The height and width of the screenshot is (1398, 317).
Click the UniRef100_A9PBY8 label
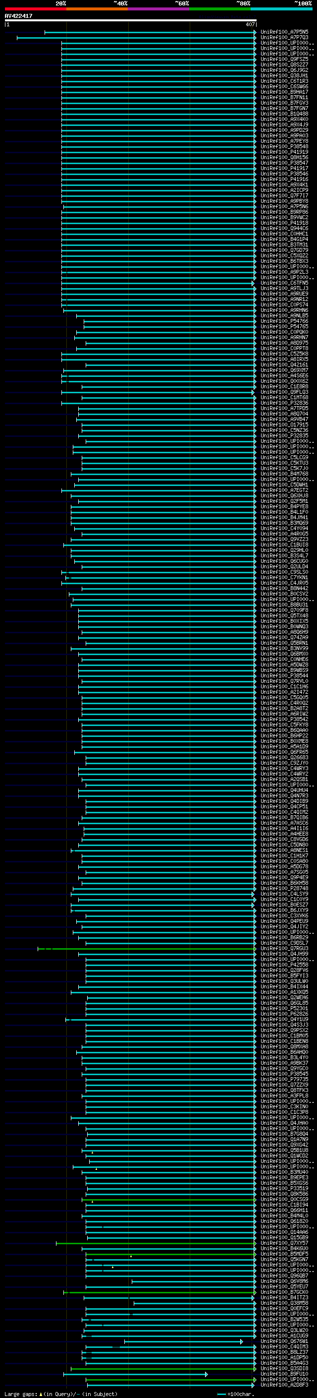point(284,201)
